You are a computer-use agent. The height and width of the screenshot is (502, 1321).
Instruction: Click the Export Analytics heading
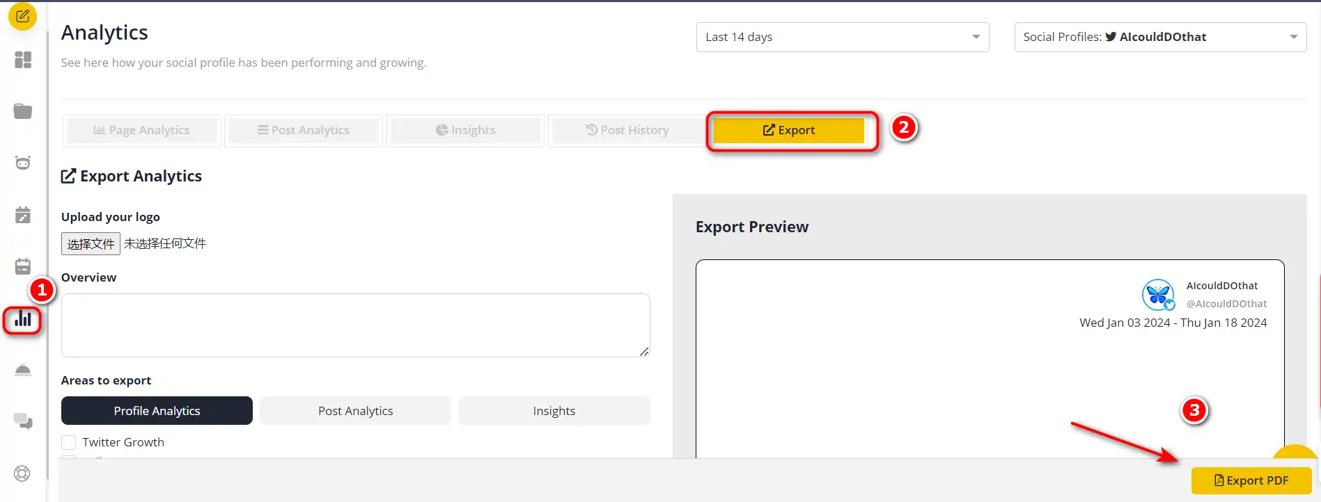point(132,176)
